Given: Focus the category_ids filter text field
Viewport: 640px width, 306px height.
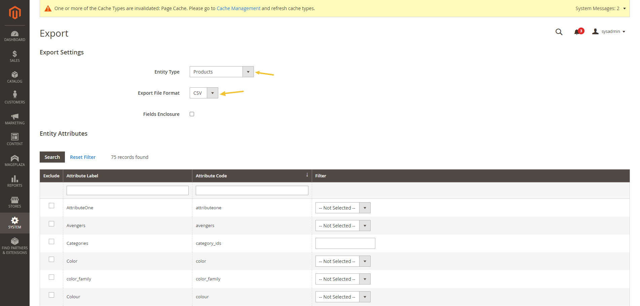Looking at the screenshot, I should [345, 244].
